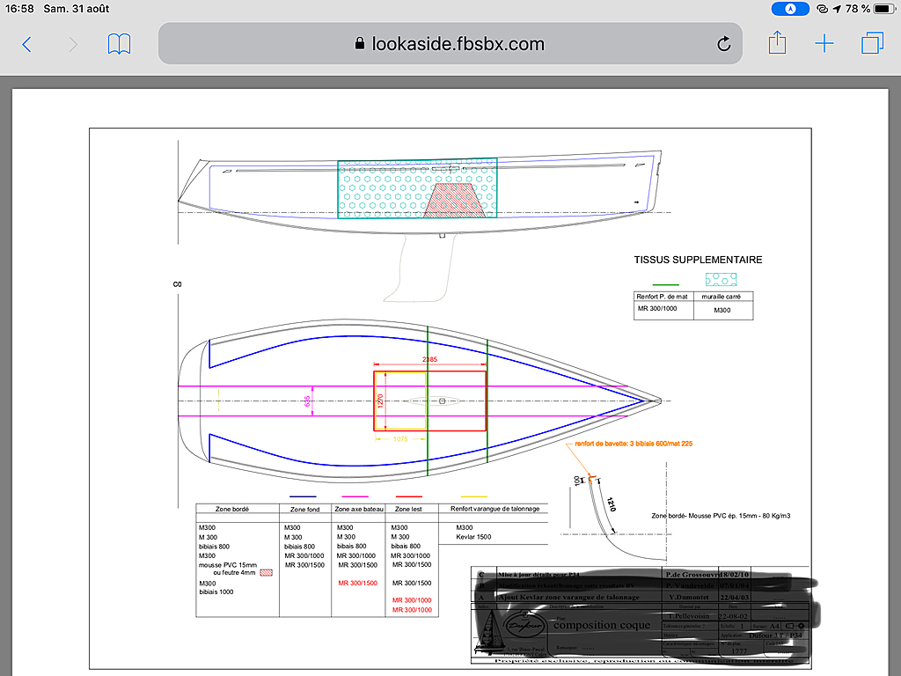901x676 pixels.
Task: Select the 'Renfort varangue de talonnage' header
Action: click(494, 509)
